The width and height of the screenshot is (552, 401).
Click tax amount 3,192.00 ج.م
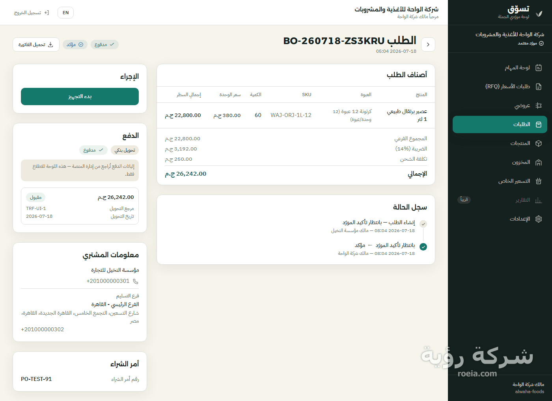pyautogui.click(x=181, y=149)
